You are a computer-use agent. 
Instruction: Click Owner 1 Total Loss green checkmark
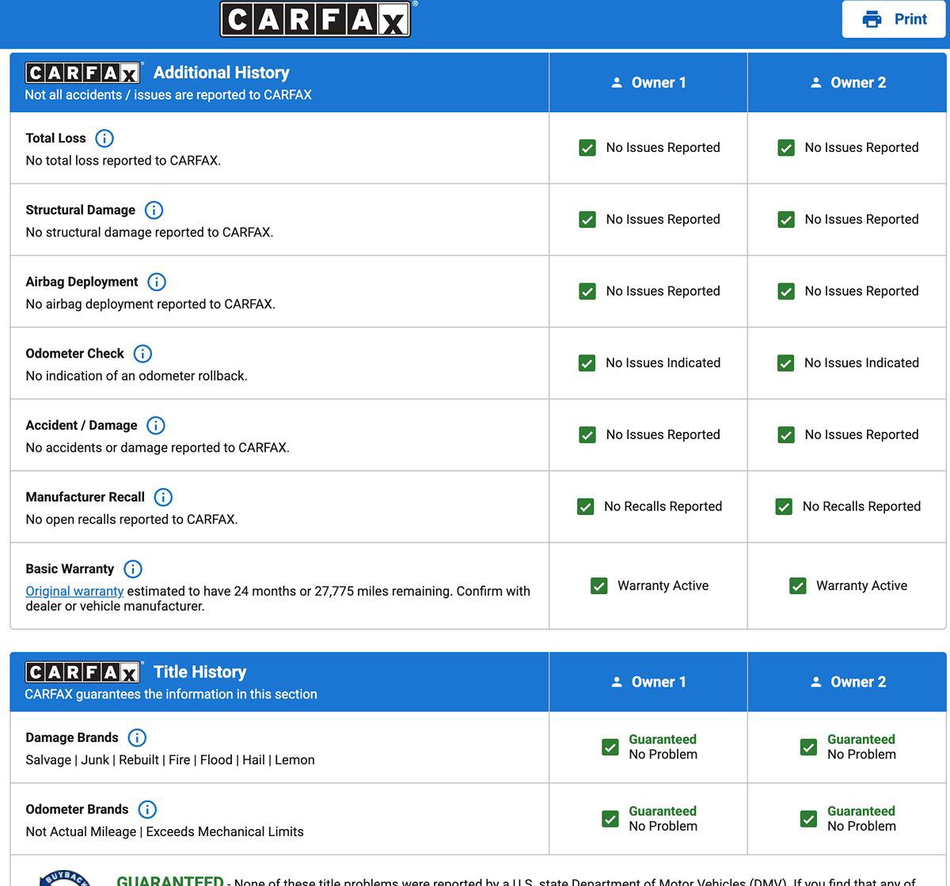[x=587, y=148]
